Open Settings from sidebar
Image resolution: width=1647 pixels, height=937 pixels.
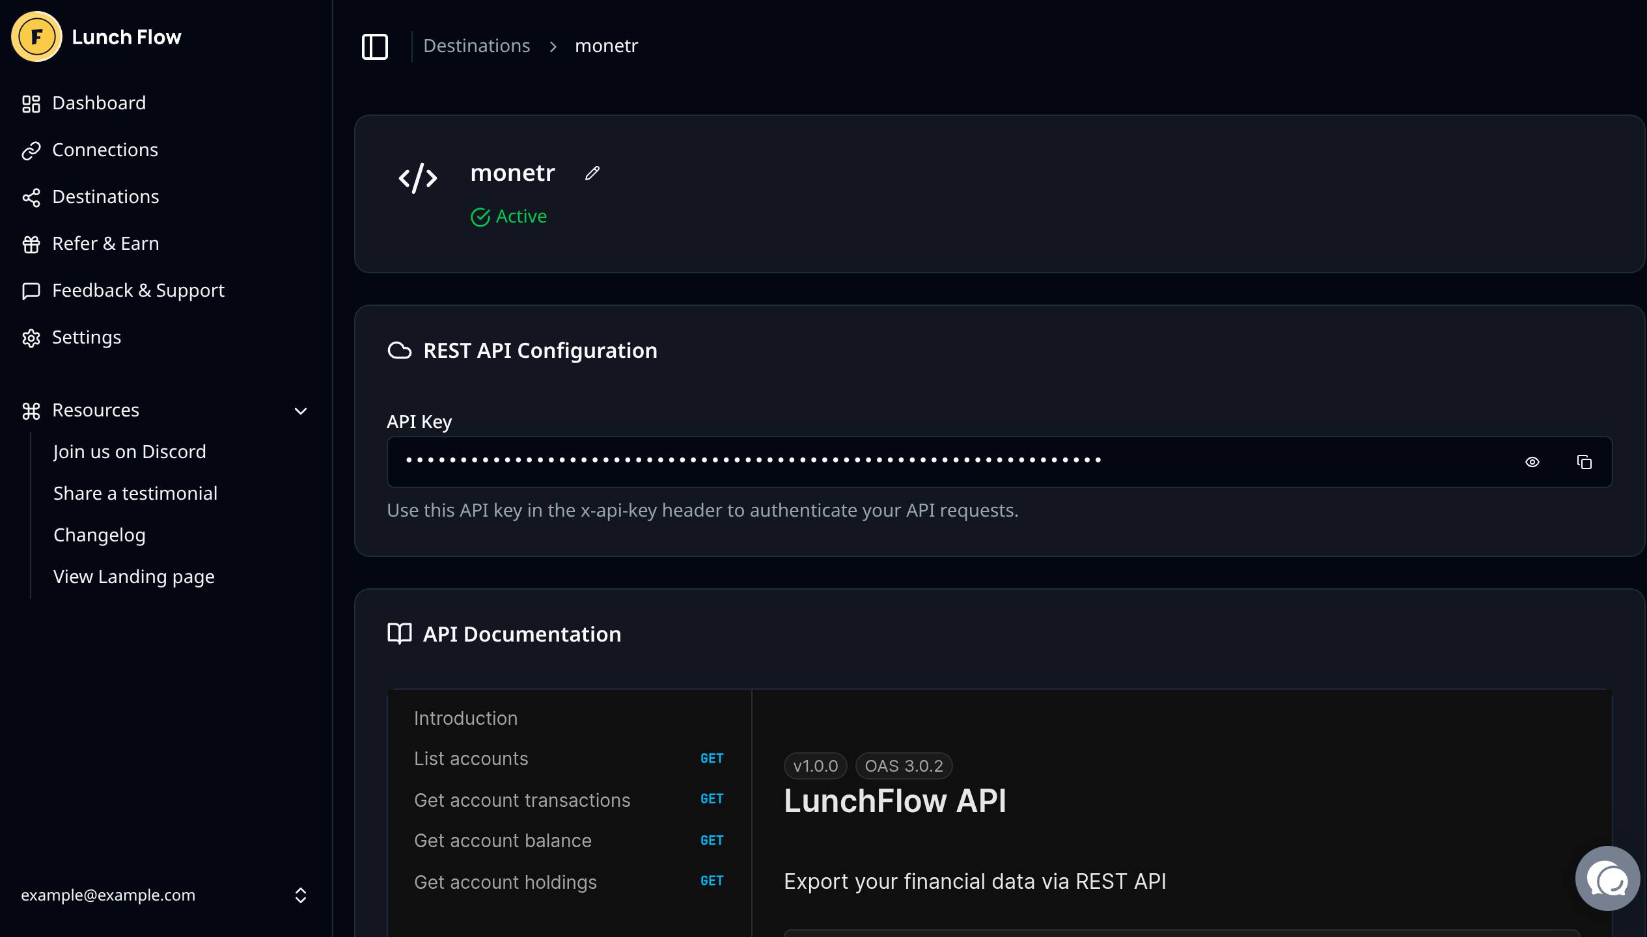tap(87, 337)
